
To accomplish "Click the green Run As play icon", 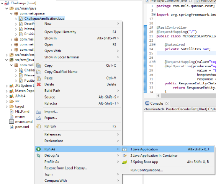I will coord(39,149).
